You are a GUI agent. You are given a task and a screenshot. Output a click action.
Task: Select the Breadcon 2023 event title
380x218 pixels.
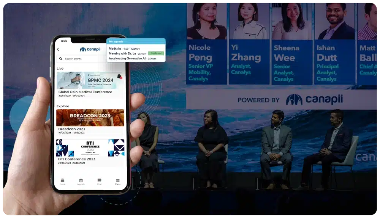tap(72, 129)
